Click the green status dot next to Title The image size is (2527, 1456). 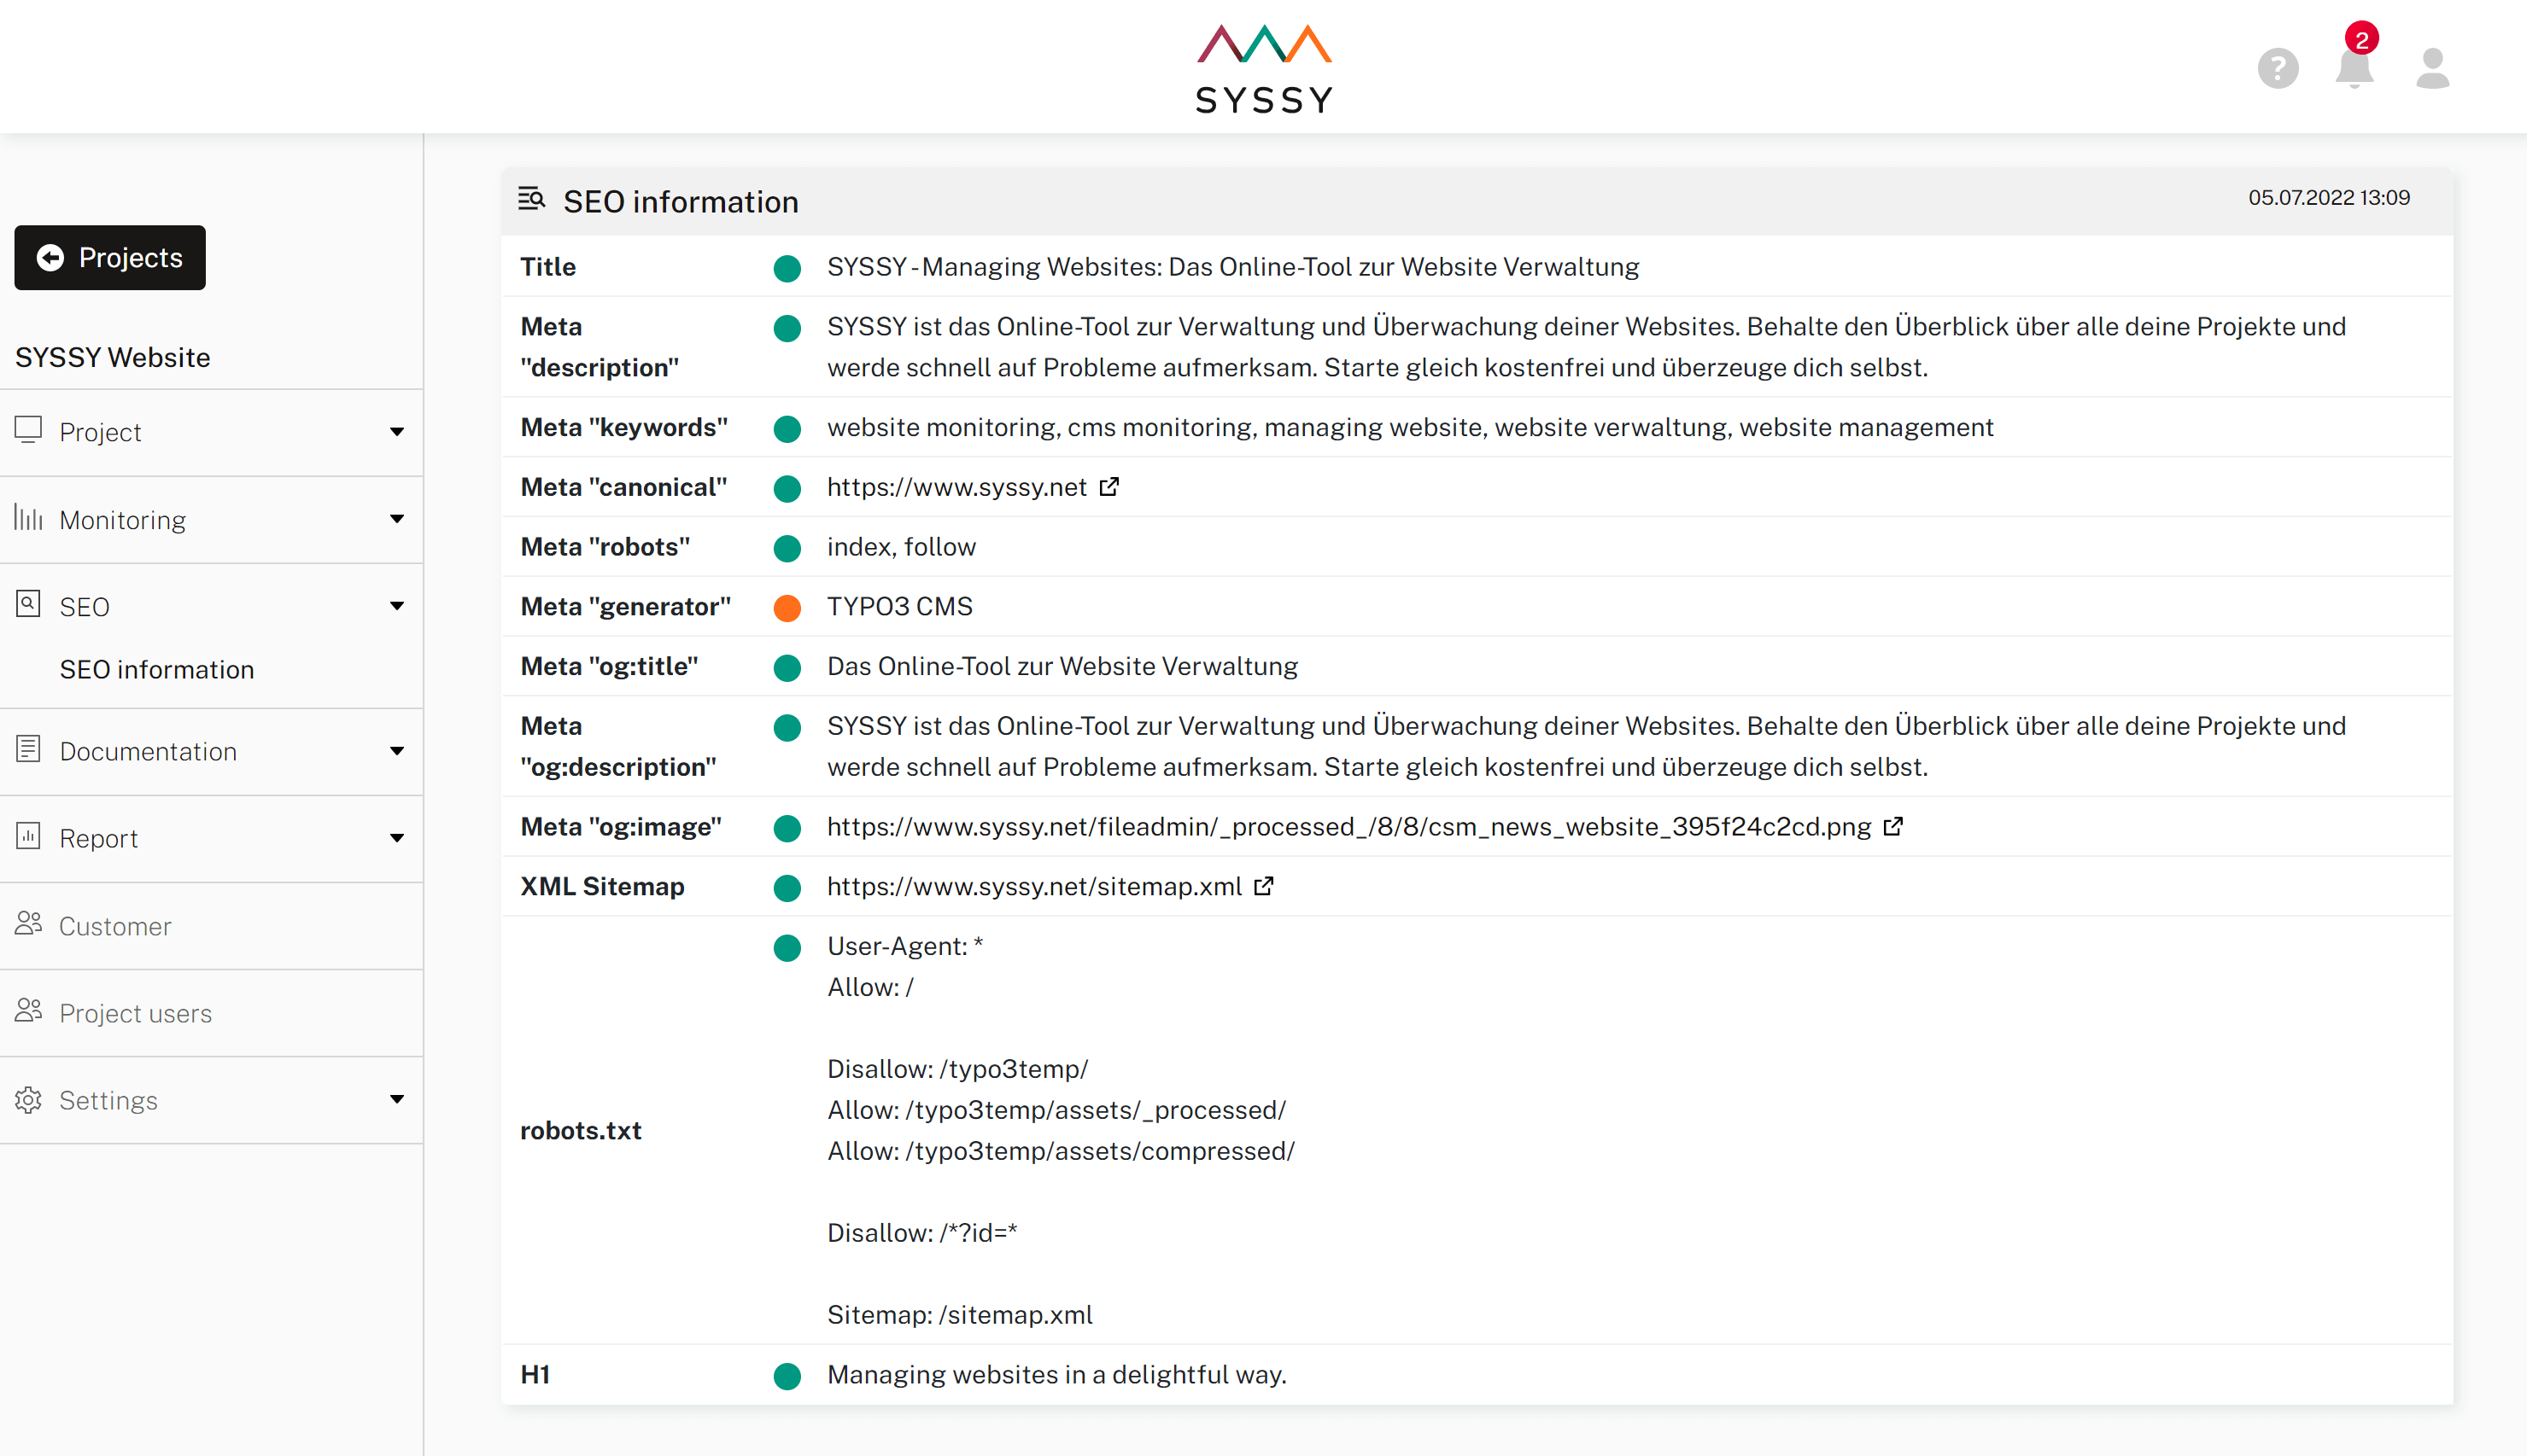coord(787,268)
